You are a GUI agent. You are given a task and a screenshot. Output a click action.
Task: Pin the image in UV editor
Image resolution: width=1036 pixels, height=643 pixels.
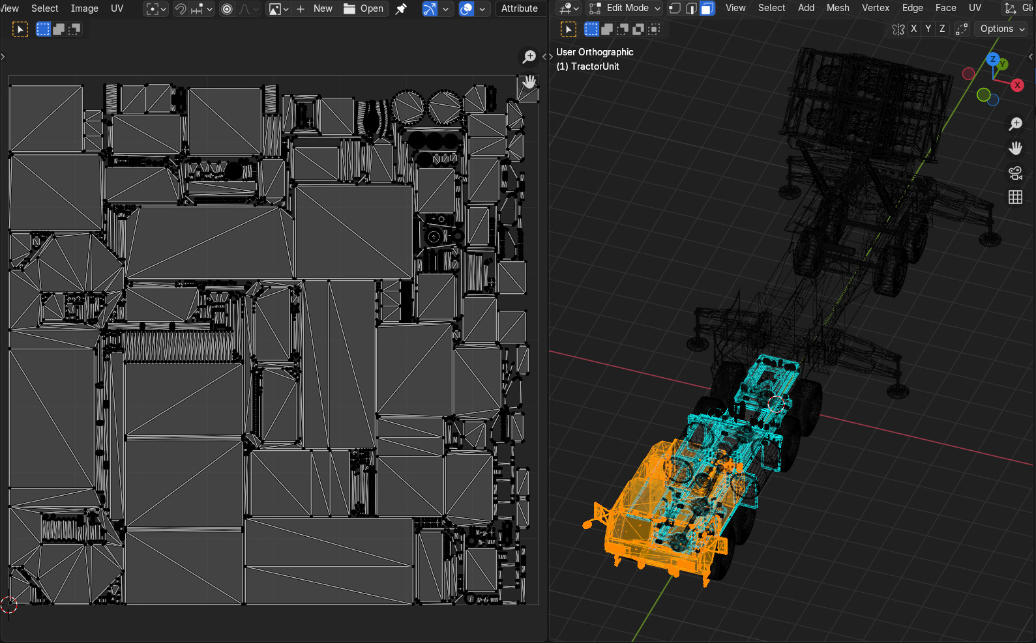click(401, 8)
